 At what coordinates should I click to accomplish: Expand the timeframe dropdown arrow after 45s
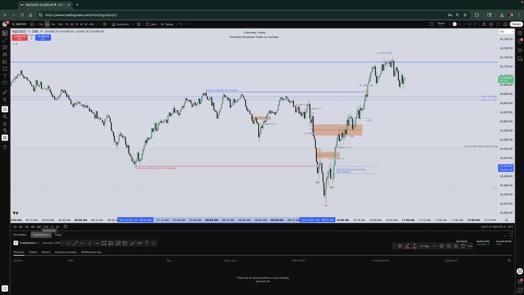coord(97,24)
